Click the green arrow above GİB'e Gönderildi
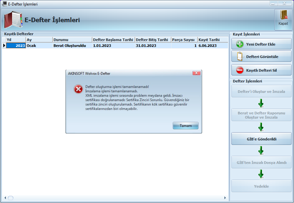 (x=261, y=127)
